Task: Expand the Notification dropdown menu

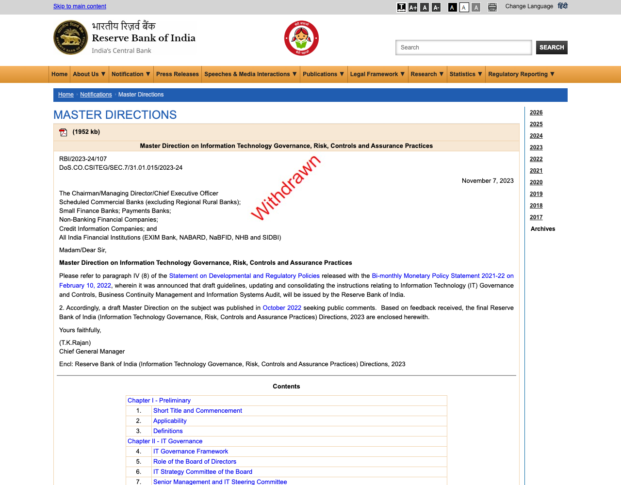Action: pos(131,74)
